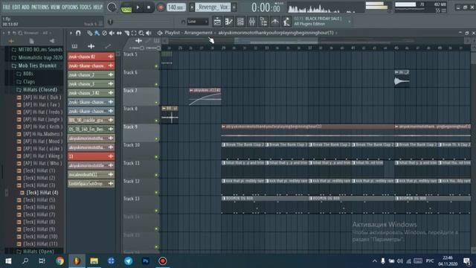The height and width of the screenshot is (268, 476).
Task: Open the TOOLS menu
Action: click(86, 7)
